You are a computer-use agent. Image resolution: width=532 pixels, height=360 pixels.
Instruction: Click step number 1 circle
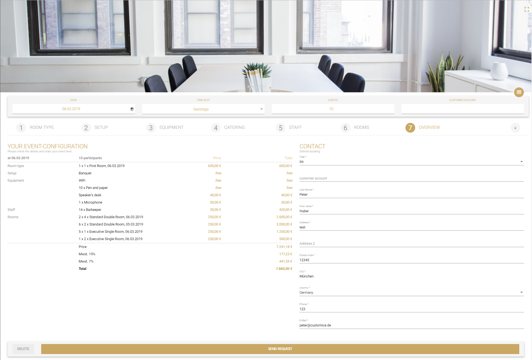pos(21,128)
